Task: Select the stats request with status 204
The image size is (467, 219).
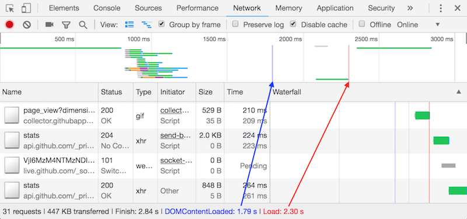Action: (x=233, y=141)
